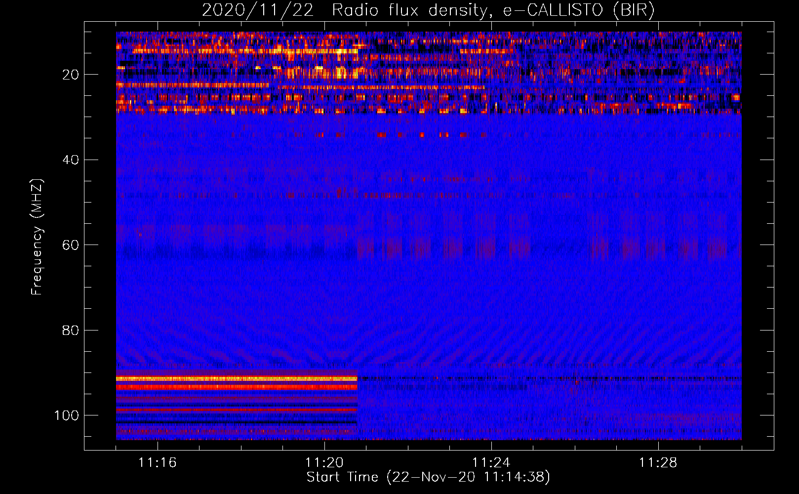This screenshot has width=799, height=494.
Task: Click the thin black band just below 100 MHz
Action: pos(236,422)
